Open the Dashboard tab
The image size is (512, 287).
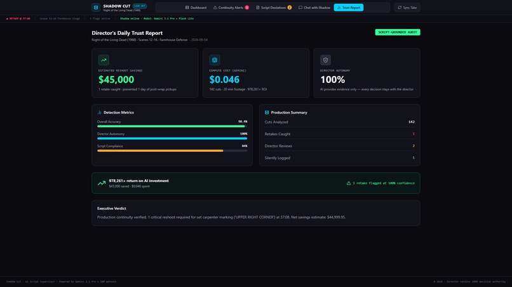click(196, 8)
